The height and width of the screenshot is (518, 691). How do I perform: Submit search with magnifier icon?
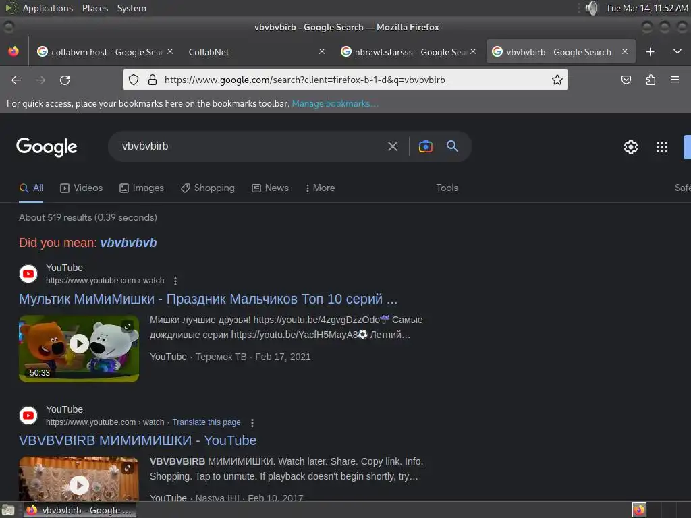click(452, 146)
